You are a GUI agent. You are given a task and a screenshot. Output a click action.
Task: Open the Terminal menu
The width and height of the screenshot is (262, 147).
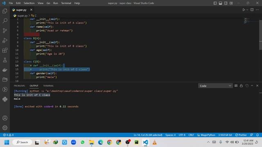[x=66, y=3]
